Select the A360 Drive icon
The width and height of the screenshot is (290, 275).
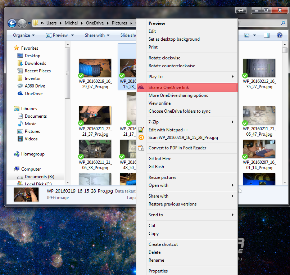(20, 86)
